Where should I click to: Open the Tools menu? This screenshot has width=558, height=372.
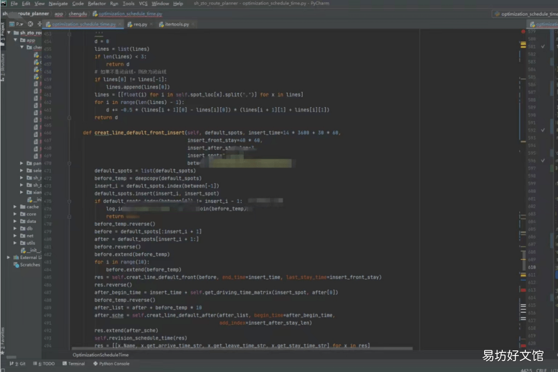point(129,4)
